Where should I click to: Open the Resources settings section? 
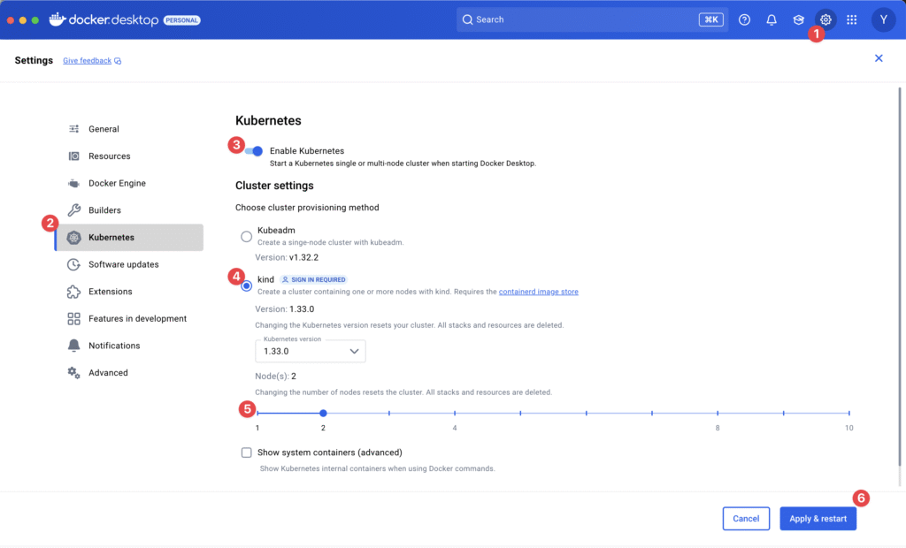[x=129, y=156]
